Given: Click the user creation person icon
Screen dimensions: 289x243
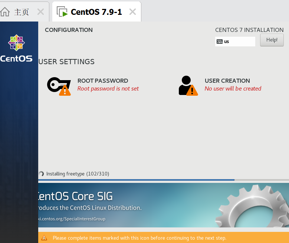Looking at the screenshot, I should [188, 86].
